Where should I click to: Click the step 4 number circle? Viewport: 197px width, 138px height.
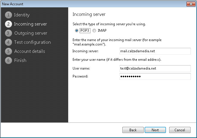click(8, 42)
